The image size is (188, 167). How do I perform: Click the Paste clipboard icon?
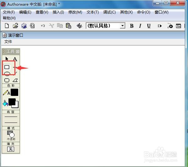point(68,26)
